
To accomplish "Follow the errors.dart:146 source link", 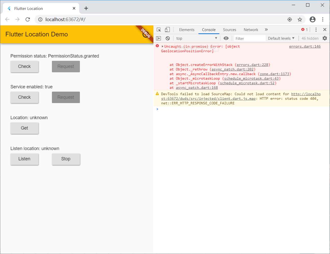I will tap(305, 46).
